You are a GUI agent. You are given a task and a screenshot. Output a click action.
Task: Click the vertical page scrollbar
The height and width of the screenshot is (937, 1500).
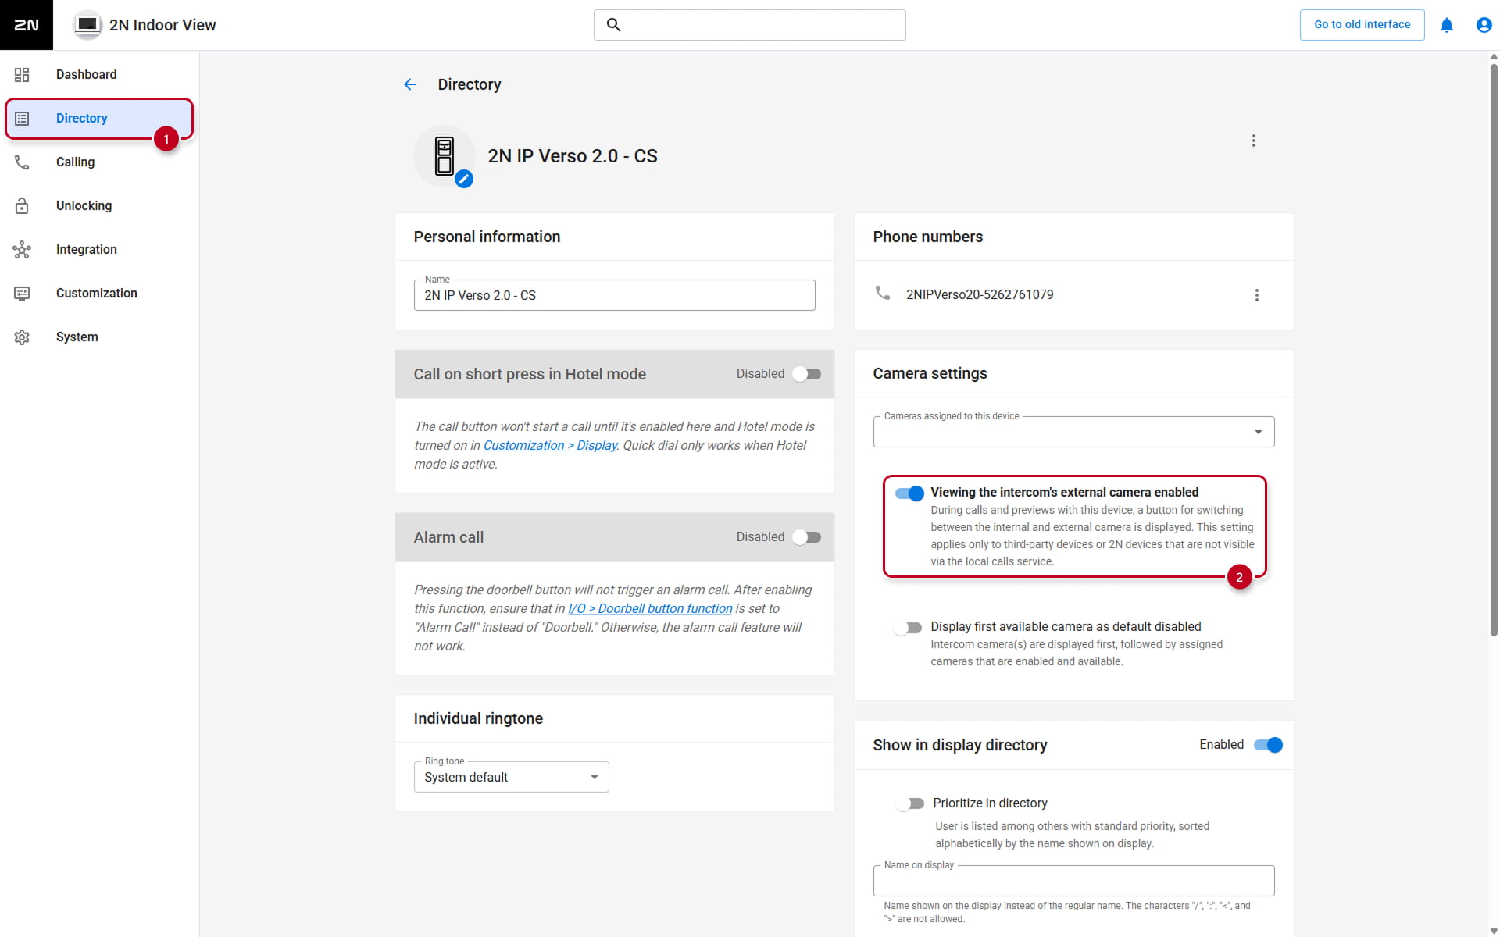pyautogui.click(x=1494, y=350)
